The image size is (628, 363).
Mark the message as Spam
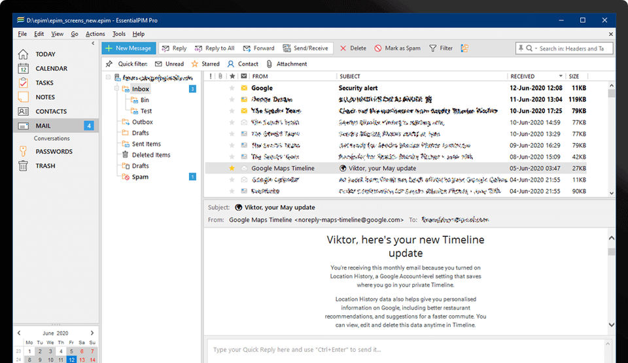coord(397,48)
